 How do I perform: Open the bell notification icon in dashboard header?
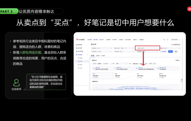click(x=168, y=40)
